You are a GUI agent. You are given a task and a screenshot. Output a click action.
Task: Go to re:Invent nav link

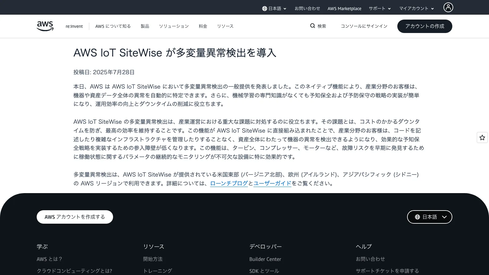pos(74,26)
